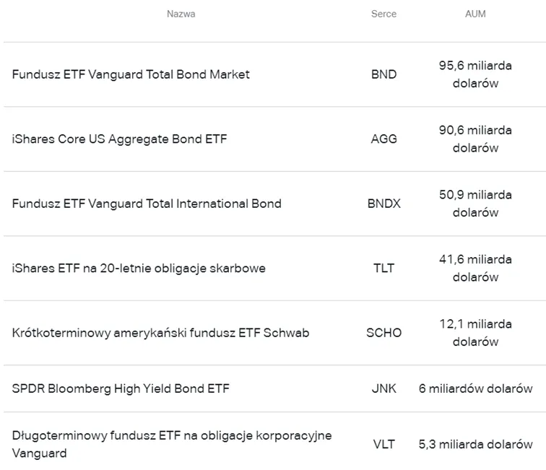
Task: Open Długoterminowy fundusz ETF obligacje korporacyjne Vanguard
Action: pyautogui.click(x=172, y=444)
